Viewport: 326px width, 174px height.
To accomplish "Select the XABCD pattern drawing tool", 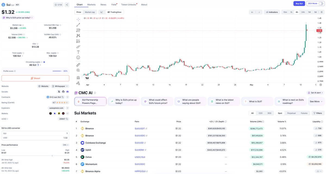I will pos(78,36).
